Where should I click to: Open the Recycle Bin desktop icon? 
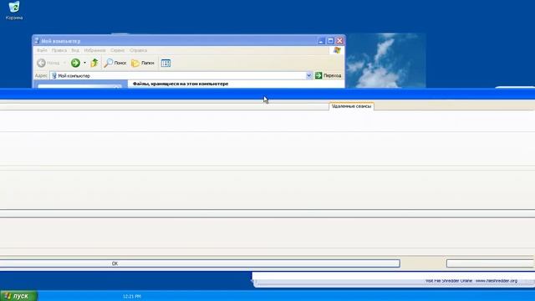point(14,10)
